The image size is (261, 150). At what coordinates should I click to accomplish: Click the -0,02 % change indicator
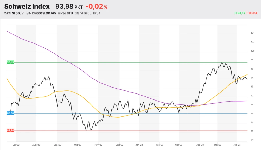tap(96, 7)
